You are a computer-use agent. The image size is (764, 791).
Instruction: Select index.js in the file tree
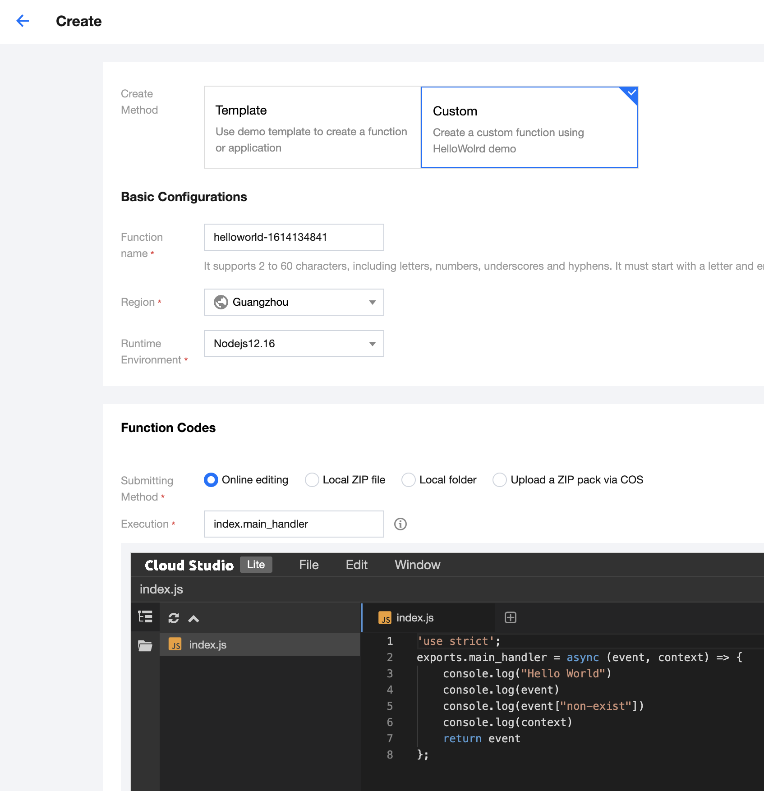(x=207, y=645)
